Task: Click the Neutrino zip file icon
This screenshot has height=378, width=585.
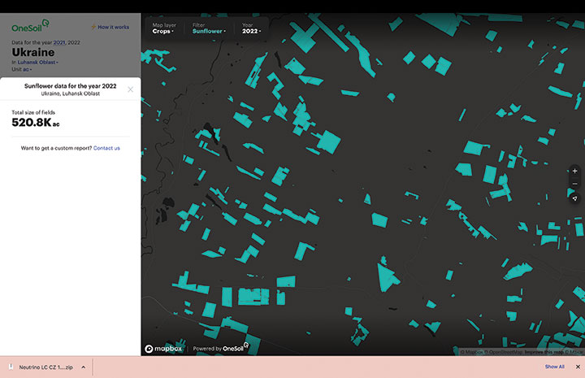Action: [x=11, y=367]
